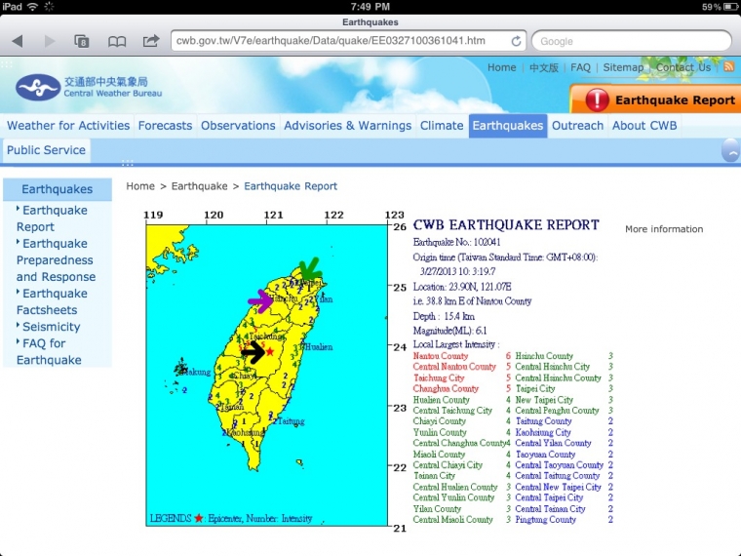Tap the RSS feed icon
This screenshot has width=741, height=556.
(728, 66)
